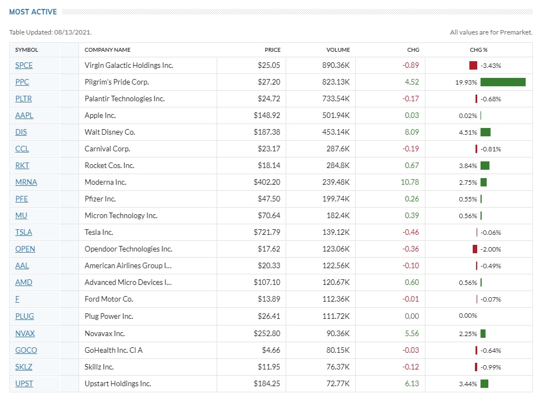Open the F ticker link
The height and width of the screenshot is (399, 539).
[x=17, y=299]
